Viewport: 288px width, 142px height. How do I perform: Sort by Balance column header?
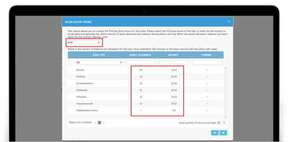(x=173, y=55)
